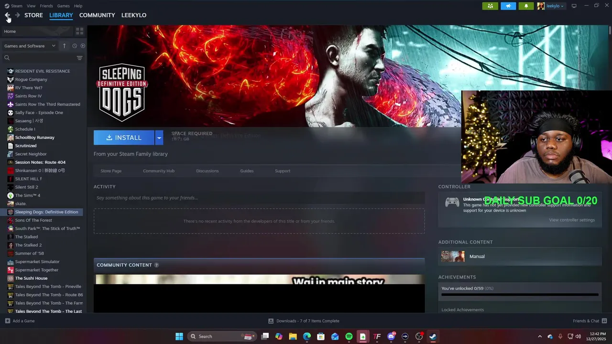Open Friends & Chat

(x=590, y=321)
